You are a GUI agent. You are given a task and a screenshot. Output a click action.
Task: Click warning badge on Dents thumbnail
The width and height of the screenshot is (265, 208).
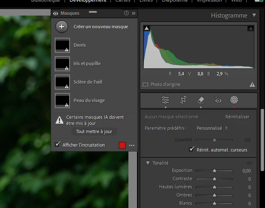pos(67,50)
